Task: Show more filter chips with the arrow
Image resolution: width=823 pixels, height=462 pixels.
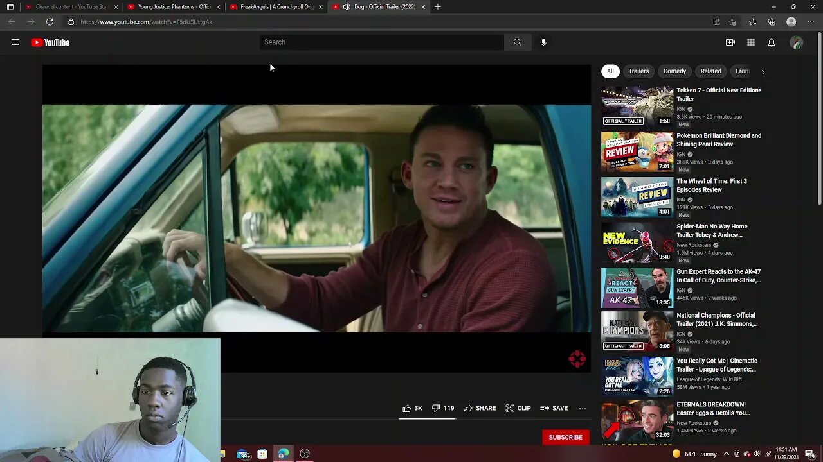Action: click(x=763, y=71)
